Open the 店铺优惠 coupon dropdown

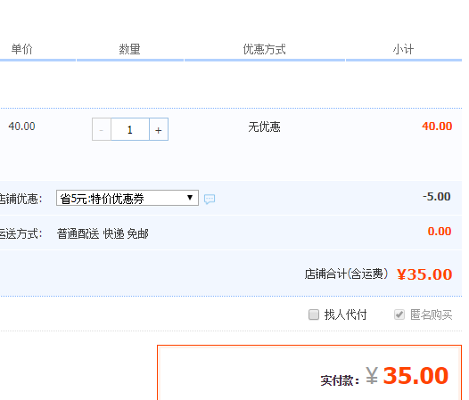coord(128,198)
